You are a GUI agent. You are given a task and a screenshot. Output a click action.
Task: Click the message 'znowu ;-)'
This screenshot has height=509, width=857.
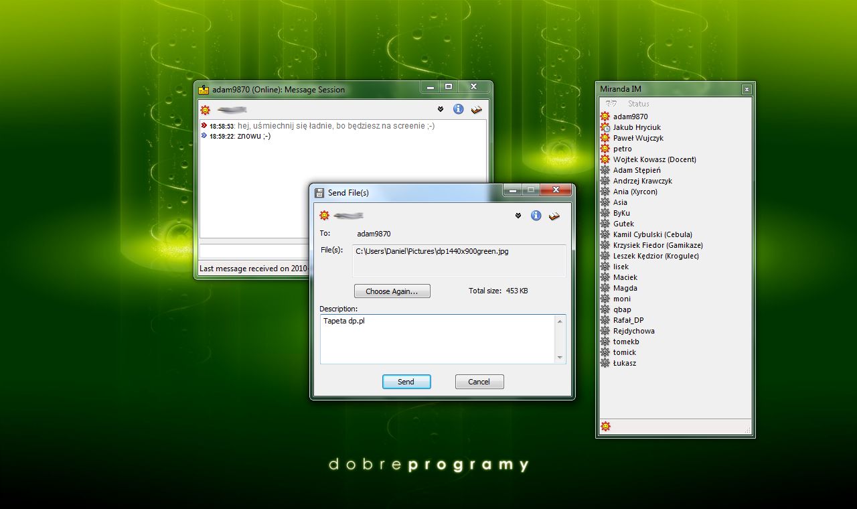[x=254, y=136]
